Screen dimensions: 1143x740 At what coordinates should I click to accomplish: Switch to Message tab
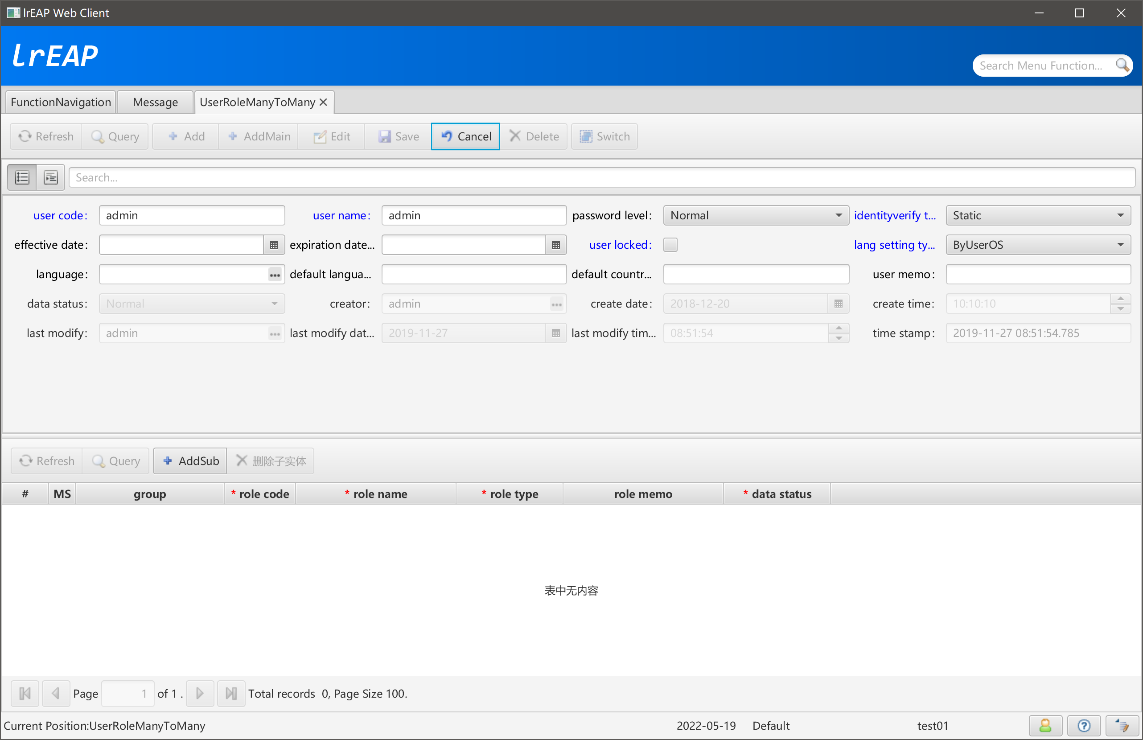coord(155,102)
